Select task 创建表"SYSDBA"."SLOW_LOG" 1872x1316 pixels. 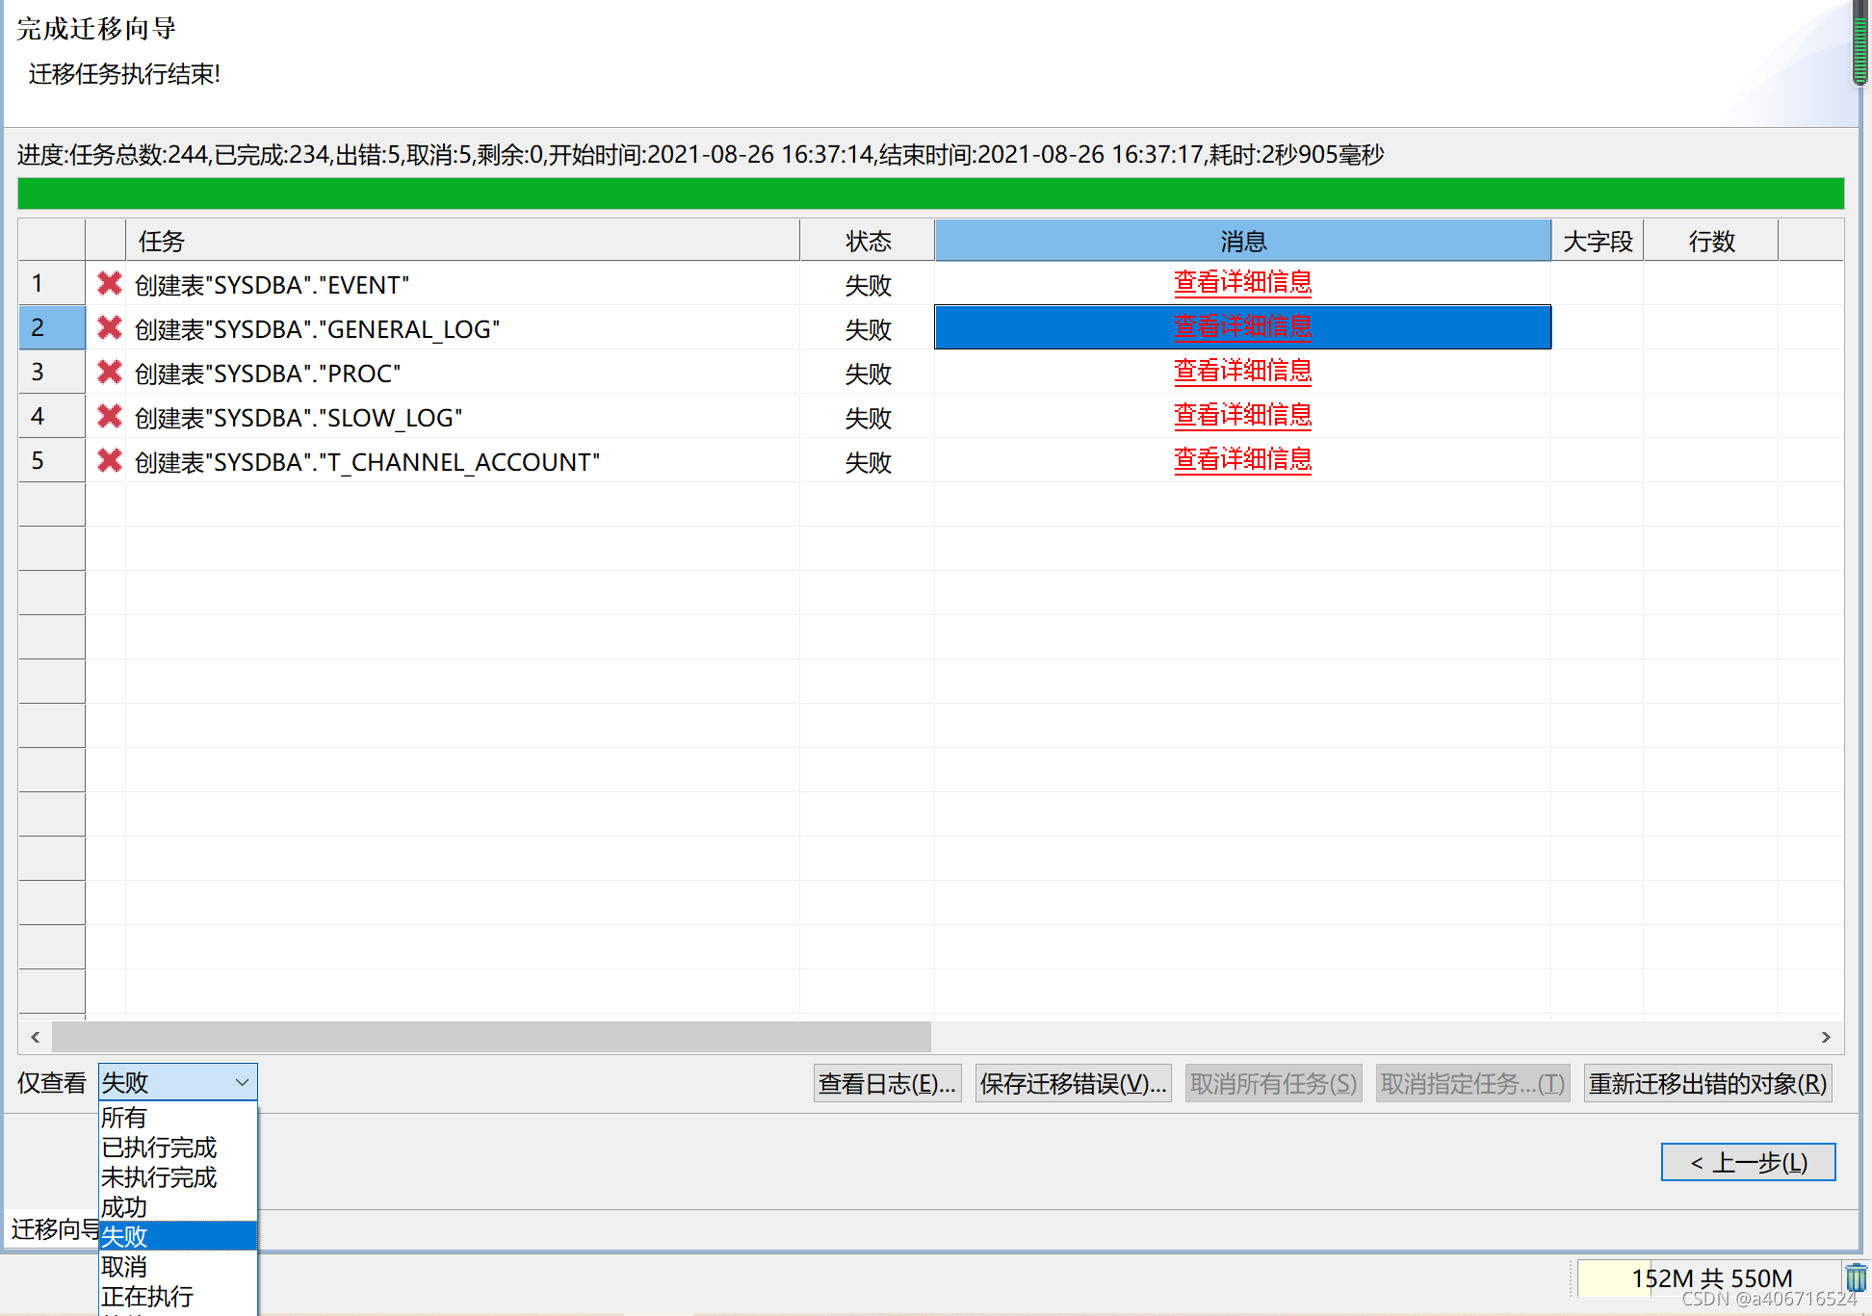pos(299,418)
